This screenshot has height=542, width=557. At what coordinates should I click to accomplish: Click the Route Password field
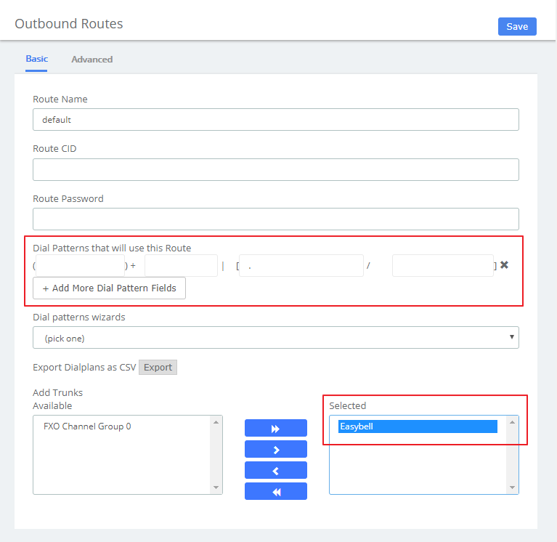(x=275, y=219)
